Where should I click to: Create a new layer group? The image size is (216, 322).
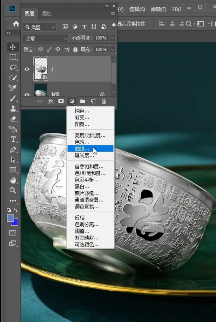click(x=82, y=101)
